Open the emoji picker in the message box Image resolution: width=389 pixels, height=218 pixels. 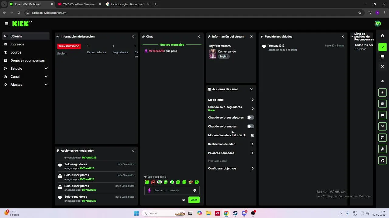[x=195, y=190]
